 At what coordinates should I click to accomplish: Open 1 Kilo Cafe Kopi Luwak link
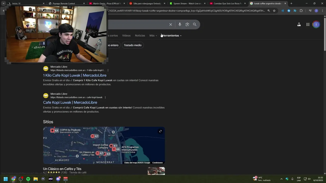point(75,75)
